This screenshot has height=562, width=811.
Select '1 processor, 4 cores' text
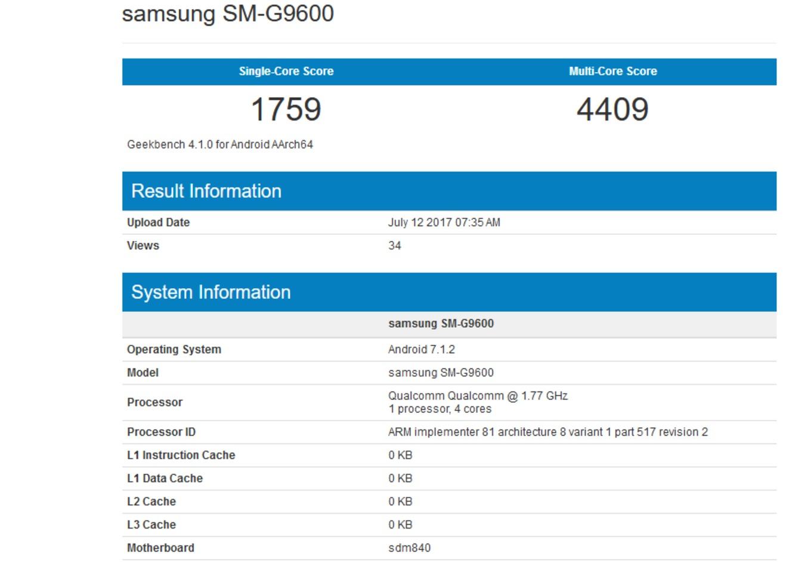pos(440,409)
